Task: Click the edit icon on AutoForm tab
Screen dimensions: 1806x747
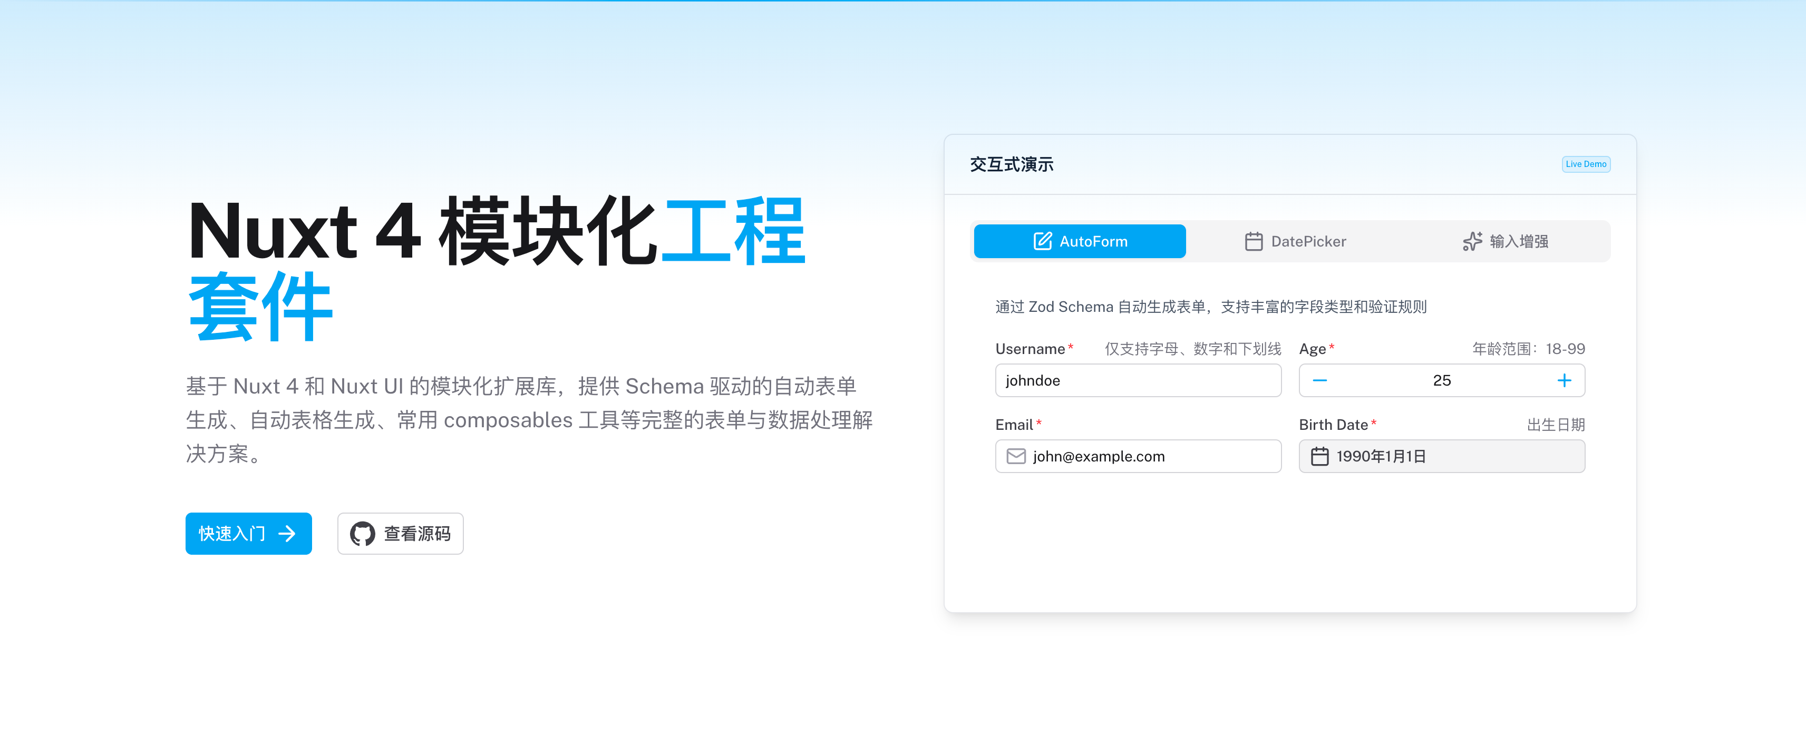Action: pos(1043,241)
